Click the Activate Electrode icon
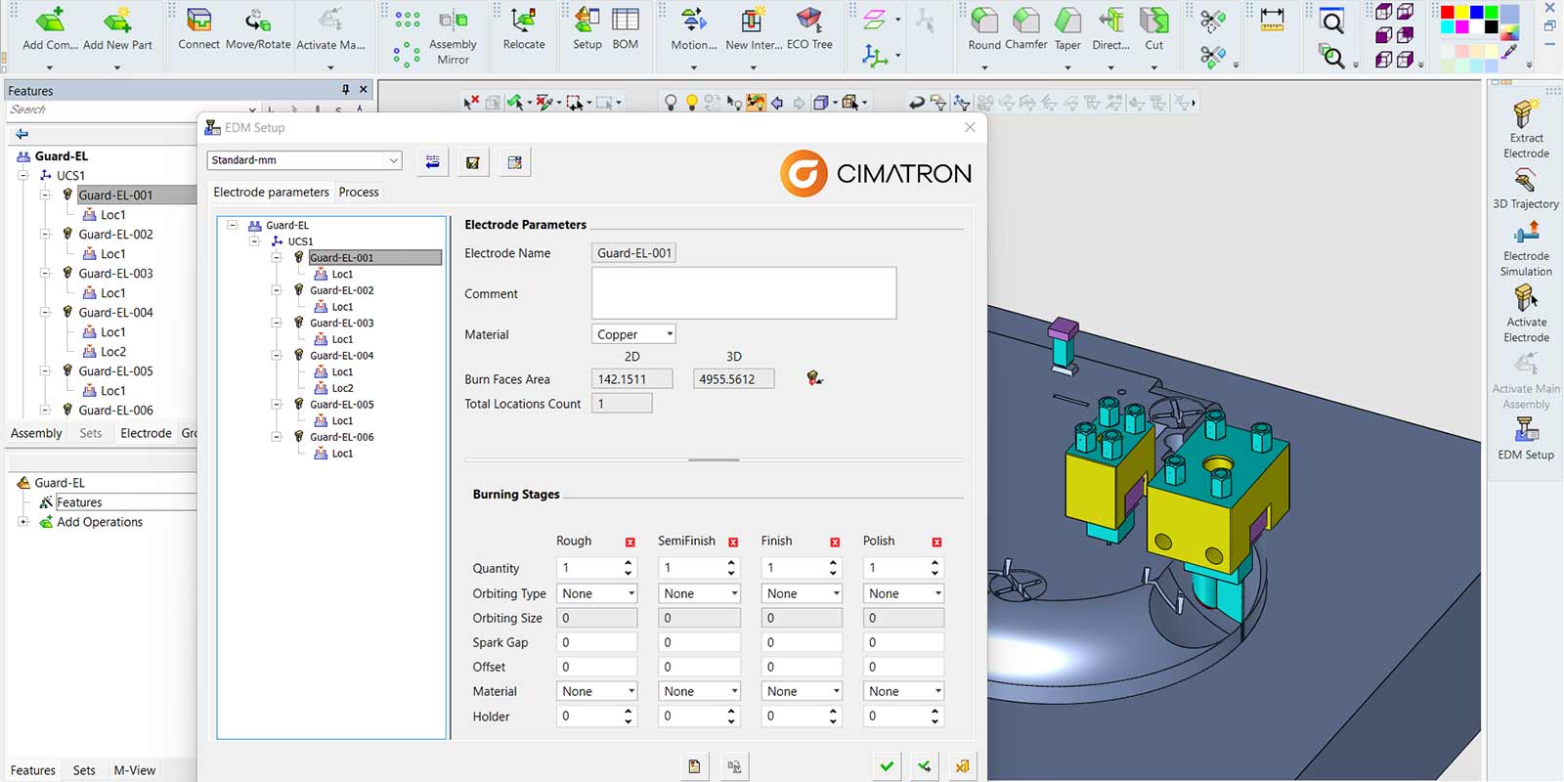 pyautogui.click(x=1526, y=298)
